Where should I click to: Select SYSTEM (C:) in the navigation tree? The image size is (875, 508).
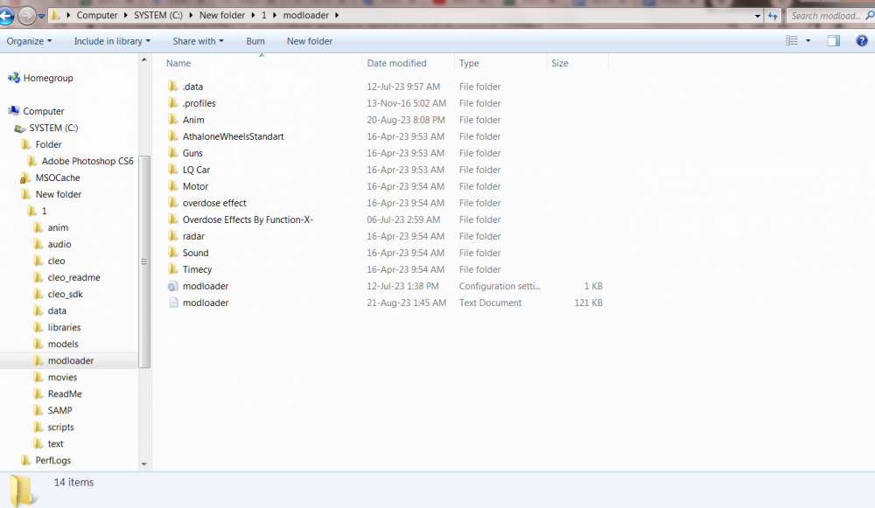pos(53,128)
